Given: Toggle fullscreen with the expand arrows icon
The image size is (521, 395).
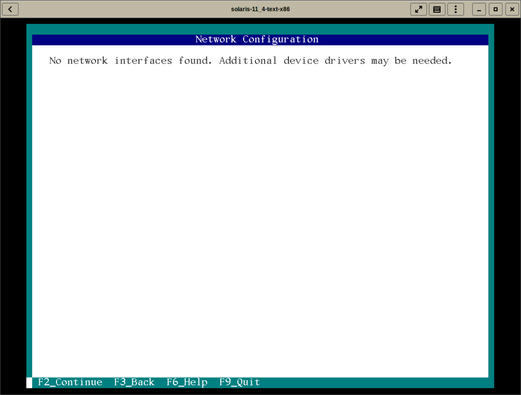Looking at the screenshot, I should tap(418, 9).
